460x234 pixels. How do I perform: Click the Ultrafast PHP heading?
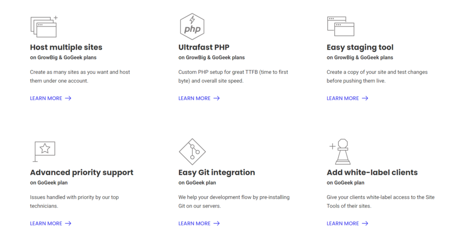coord(204,47)
